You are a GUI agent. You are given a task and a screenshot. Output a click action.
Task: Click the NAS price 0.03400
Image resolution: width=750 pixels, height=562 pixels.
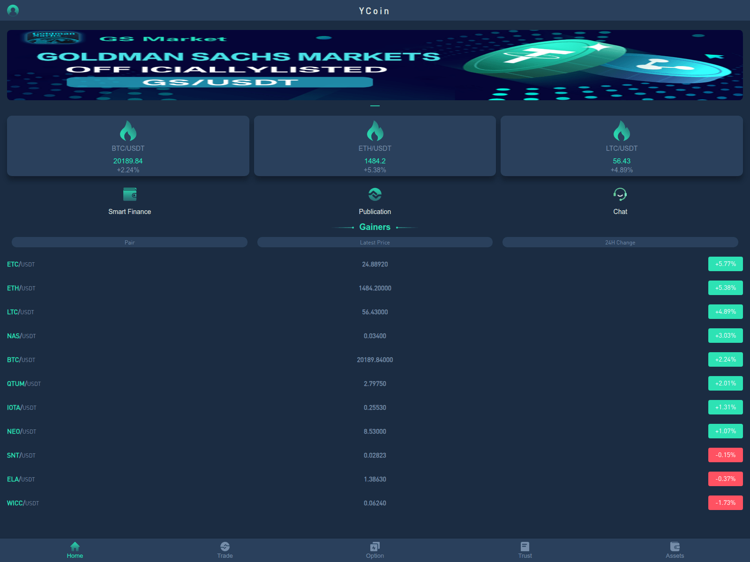coord(375,336)
